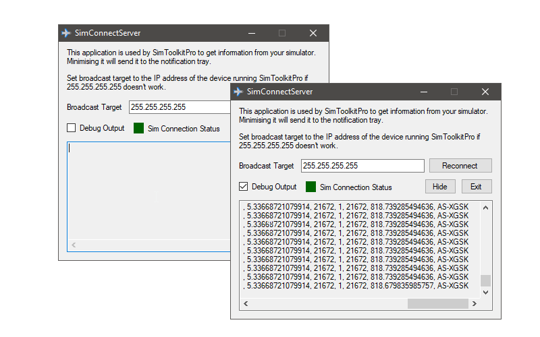This screenshot has width=540, height=337.
Task: Click the Hide button
Action: tap(440, 187)
